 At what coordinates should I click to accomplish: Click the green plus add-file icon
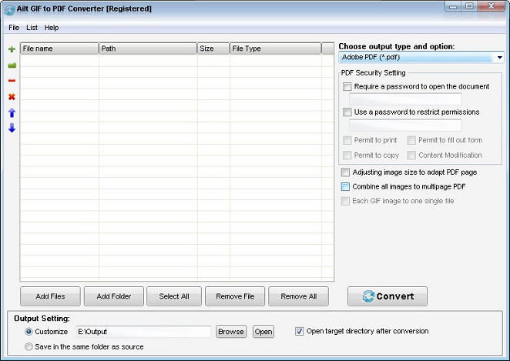click(12, 49)
